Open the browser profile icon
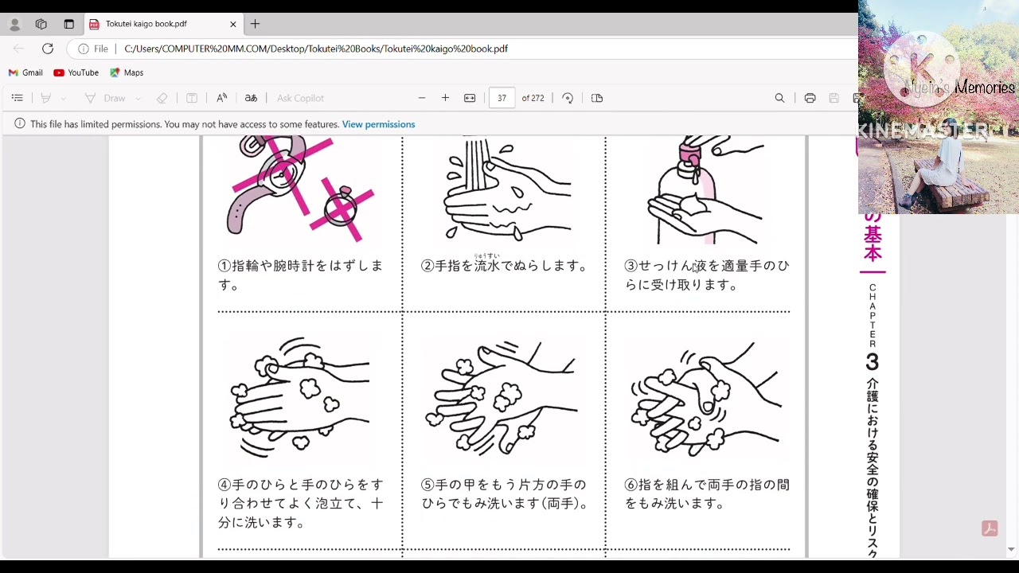The height and width of the screenshot is (573, 1019). [14, 24]
